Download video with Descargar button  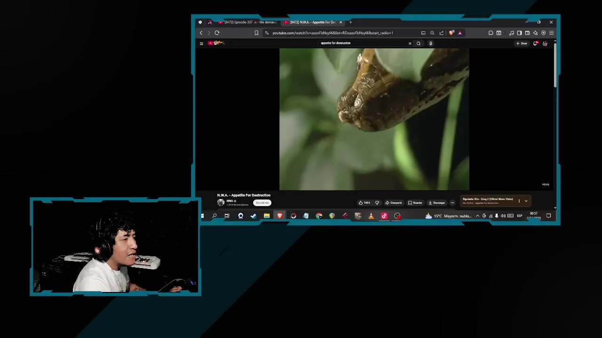coord(436,203)
